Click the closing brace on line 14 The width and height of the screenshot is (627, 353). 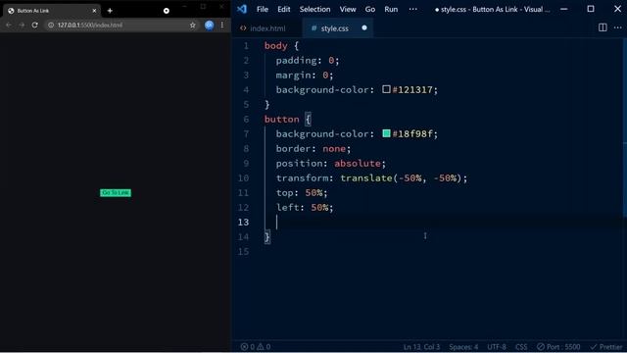[267, 237]
